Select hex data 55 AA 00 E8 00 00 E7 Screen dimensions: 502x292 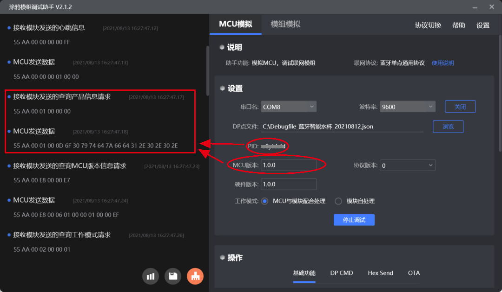click(42, 180)
